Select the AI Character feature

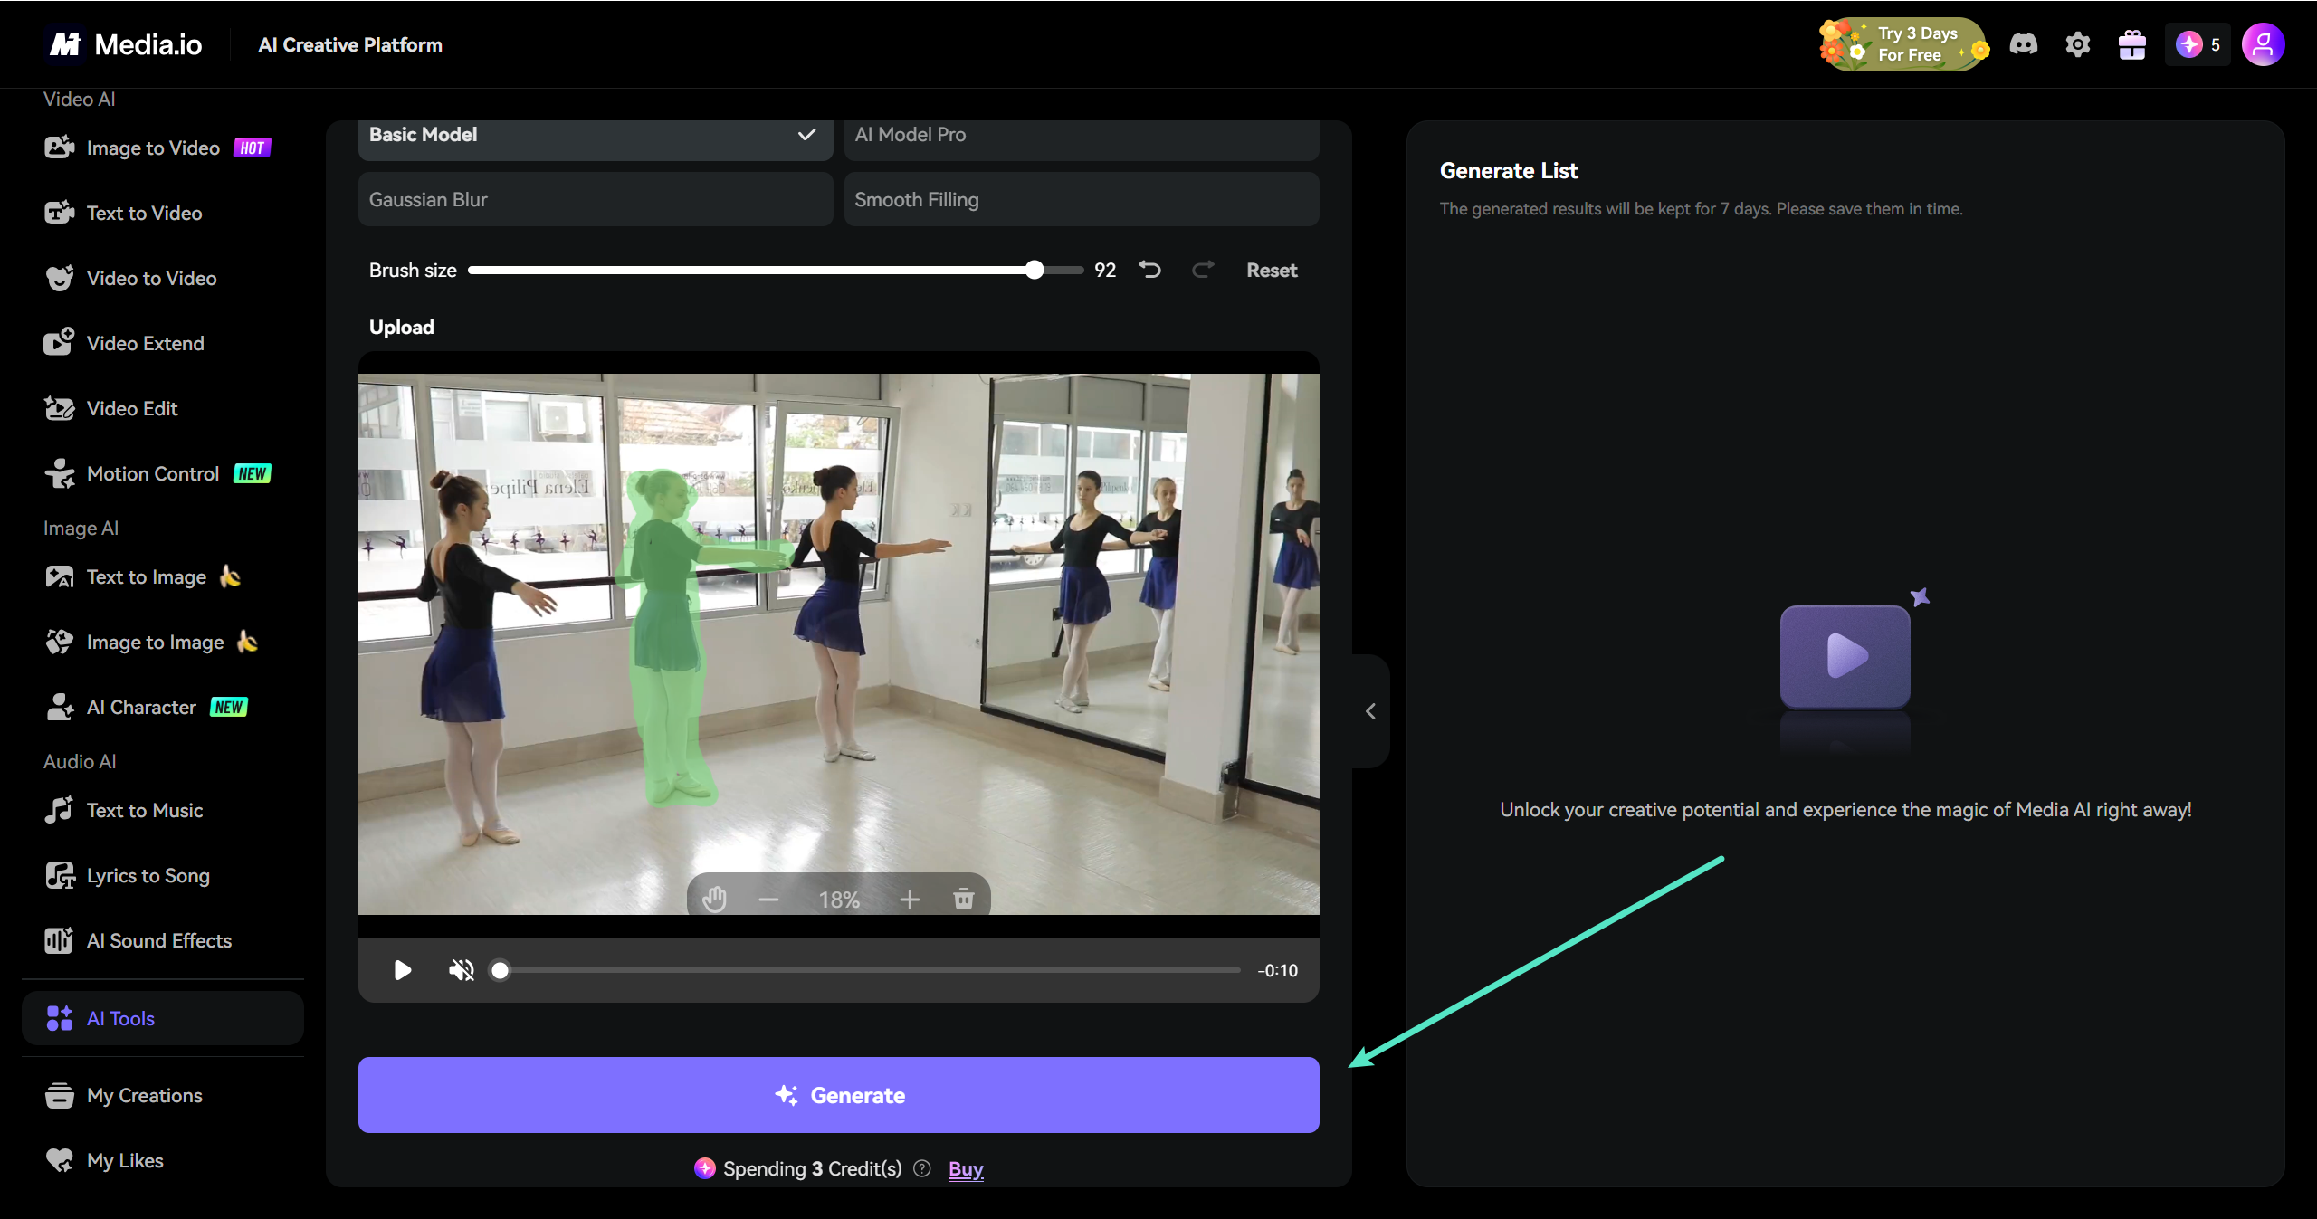[141, 707]
